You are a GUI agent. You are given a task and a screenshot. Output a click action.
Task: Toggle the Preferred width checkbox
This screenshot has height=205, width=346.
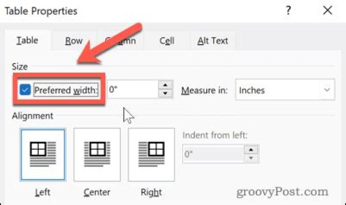point(25,90)
